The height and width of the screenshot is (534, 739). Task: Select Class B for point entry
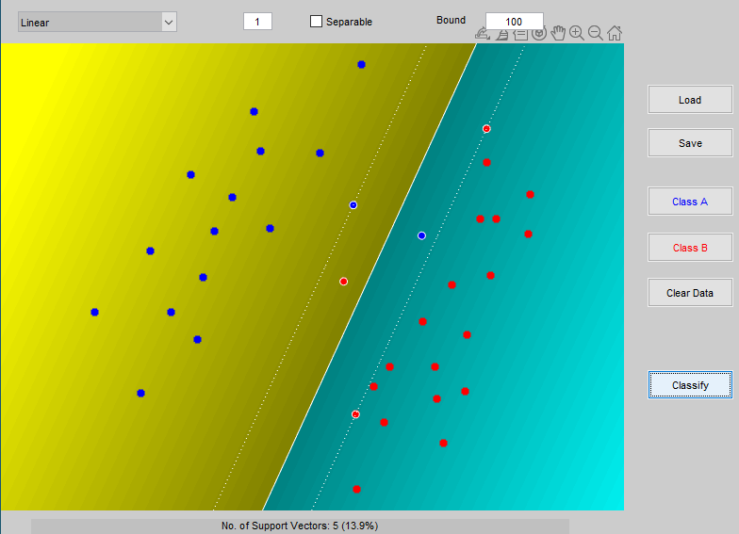tap(690, 249)
